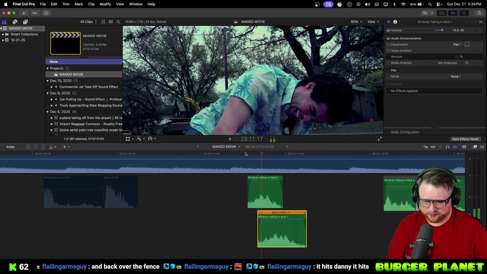487x274 pixels.
Task: Click the Background Tasks checkmark icon
Action: pyautogui.click(x=46, y=13)
